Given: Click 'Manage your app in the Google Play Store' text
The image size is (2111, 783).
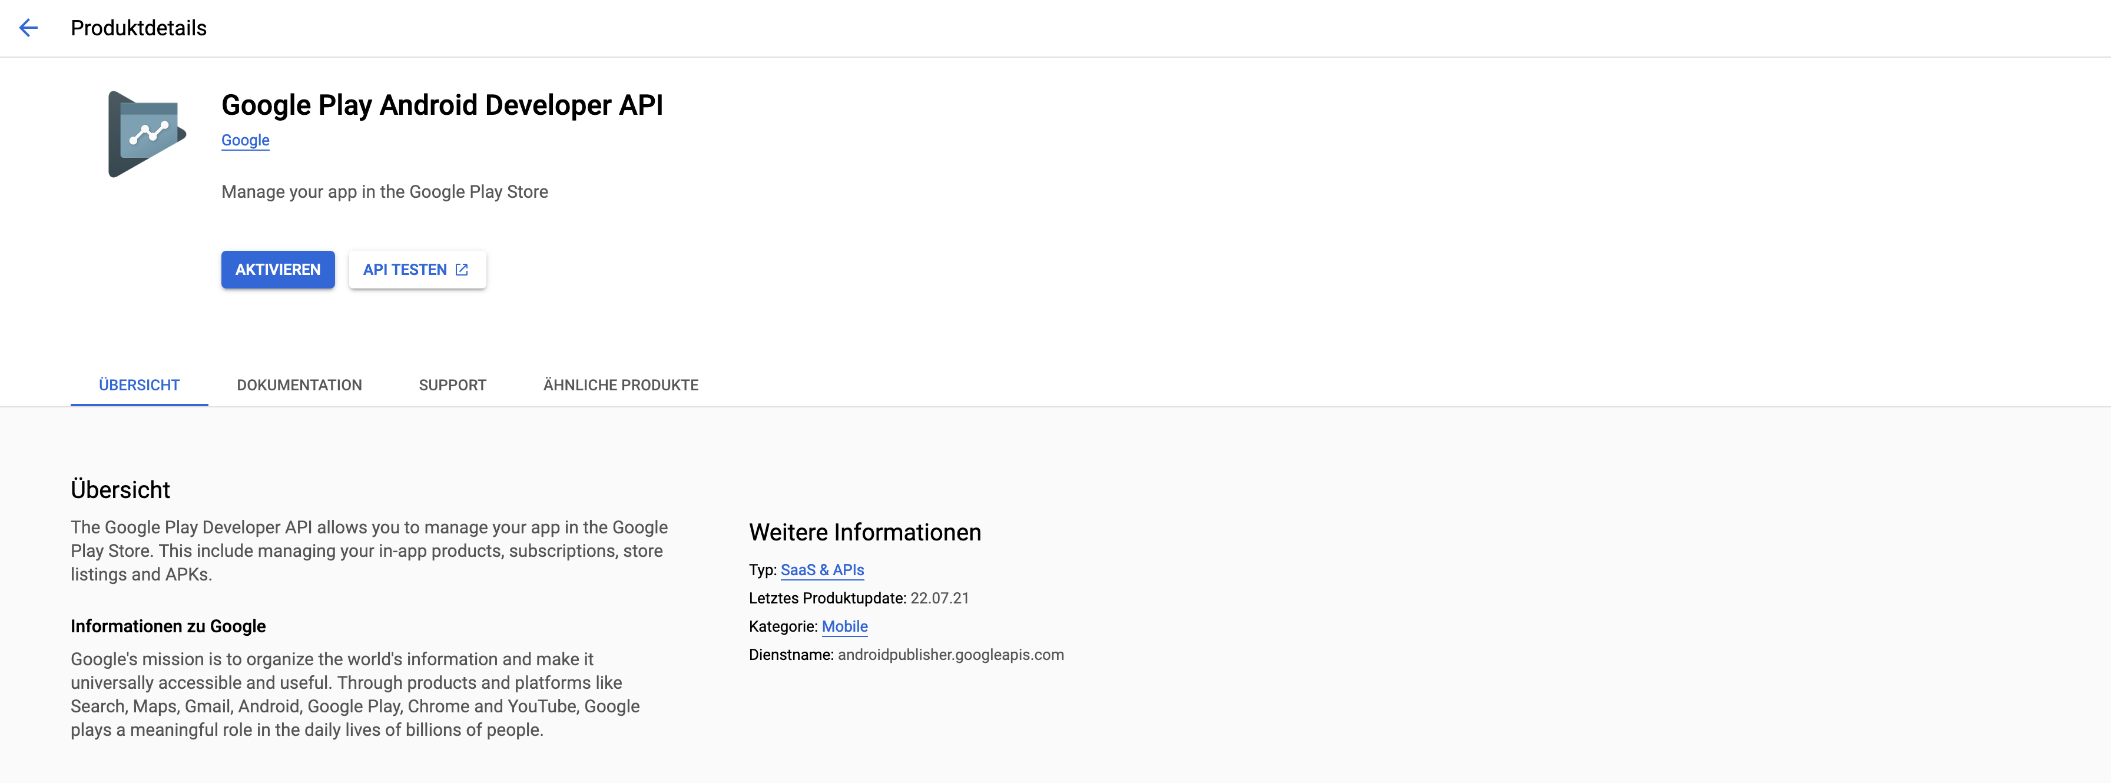Looking at the screenshot, I should pos(385,192).
